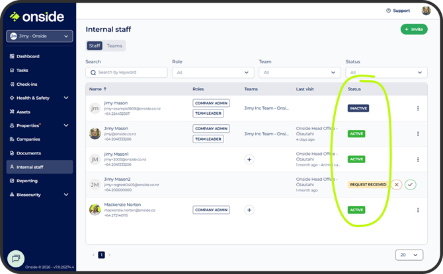Open the user profile avatar
Screen dimensions: 443x274
coord(426,11)
